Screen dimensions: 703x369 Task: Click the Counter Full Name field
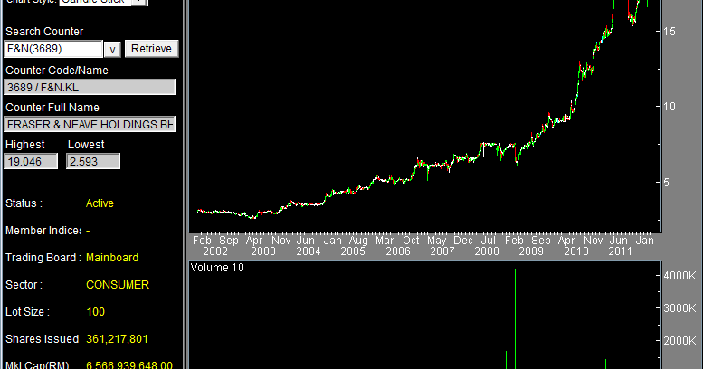pos(90,124)
